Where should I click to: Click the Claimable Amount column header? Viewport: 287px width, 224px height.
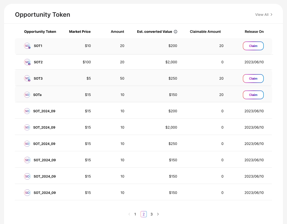pyautogui.click(x=205, y=32)
